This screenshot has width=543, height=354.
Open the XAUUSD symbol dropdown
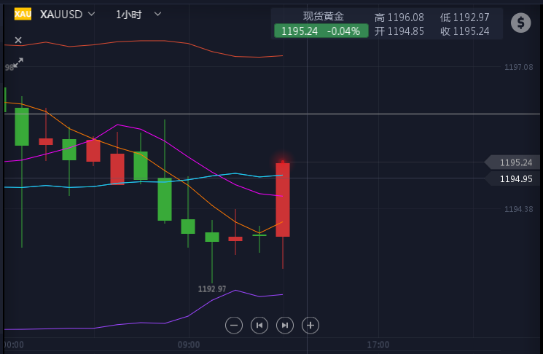[x=91, y=14]
